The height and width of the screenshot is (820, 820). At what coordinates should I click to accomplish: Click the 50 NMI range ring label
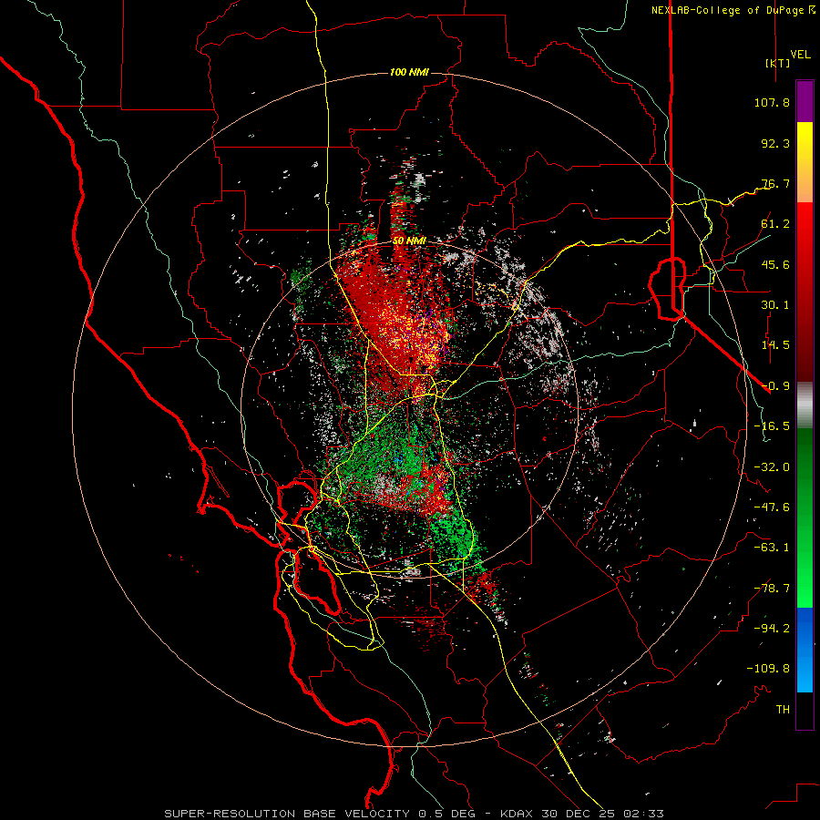pos(409,241)
